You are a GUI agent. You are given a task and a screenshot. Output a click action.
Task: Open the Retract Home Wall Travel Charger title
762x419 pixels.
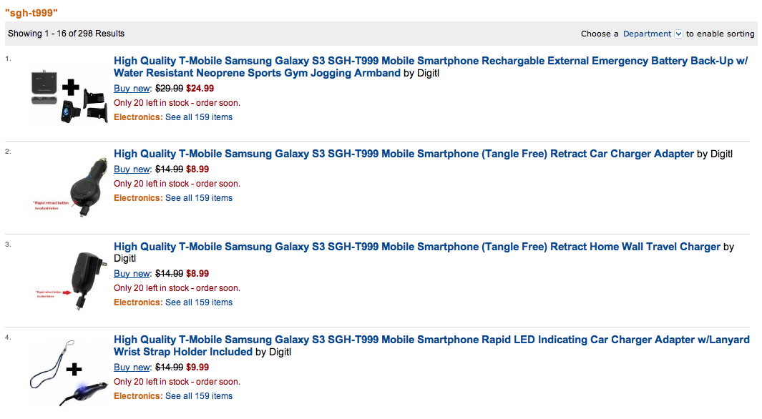(416, 247)
